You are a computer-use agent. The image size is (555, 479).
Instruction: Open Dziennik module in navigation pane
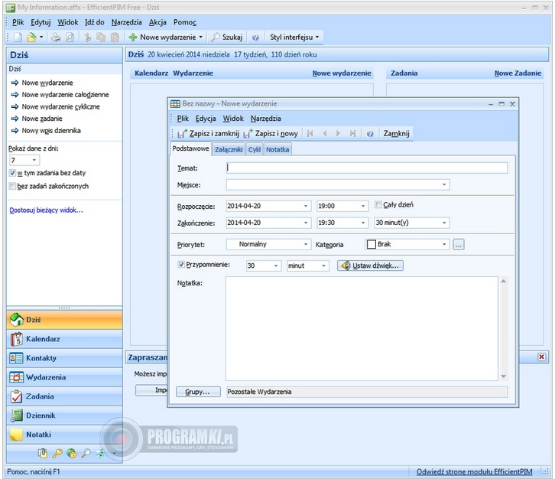click(x=64, y=415)
